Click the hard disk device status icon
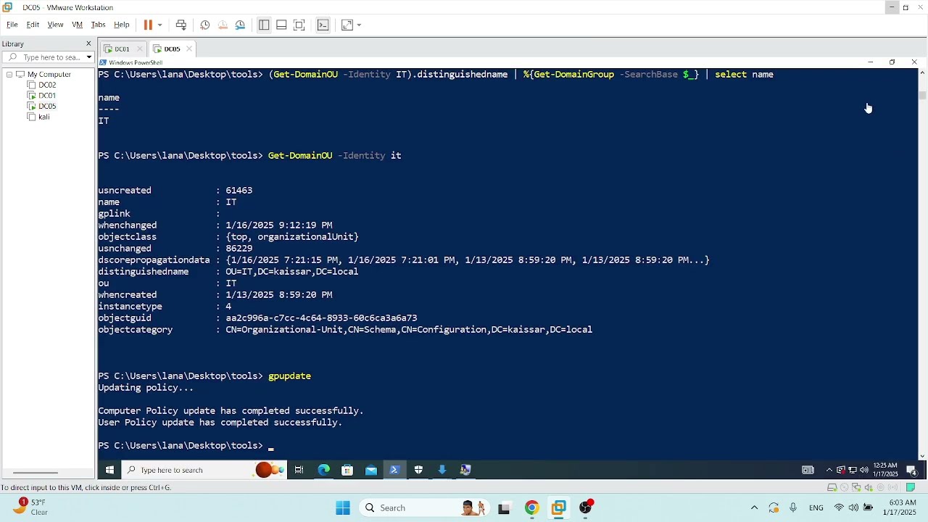 click(832, 487)
